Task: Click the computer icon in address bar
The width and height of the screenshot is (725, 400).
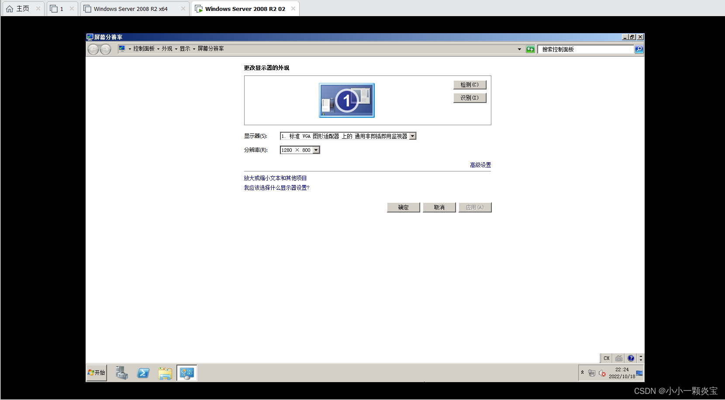Action: pos(122,49)
